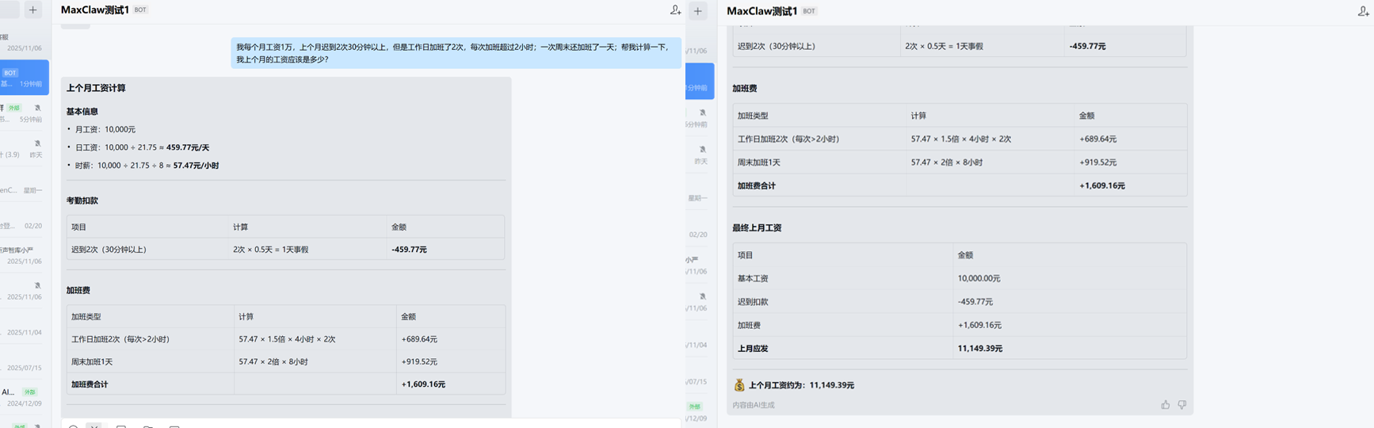Give thumbs up to the AI salary answer
Screen dimensions: 1374x428
click(x=1165, y=405)
